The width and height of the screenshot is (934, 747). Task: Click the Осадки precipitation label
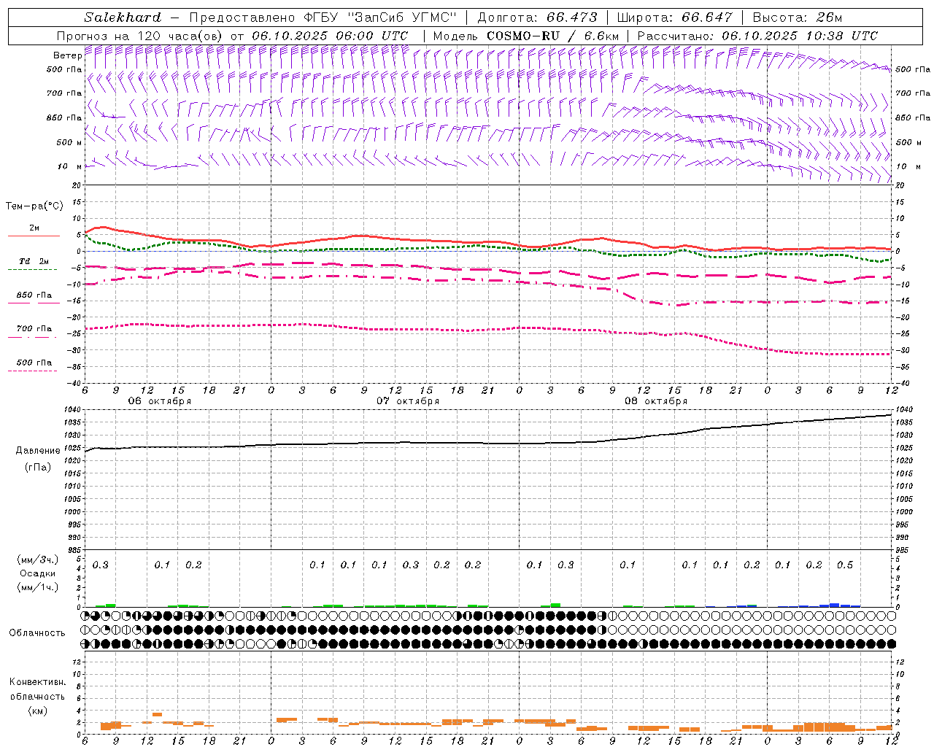coord(38,573)
